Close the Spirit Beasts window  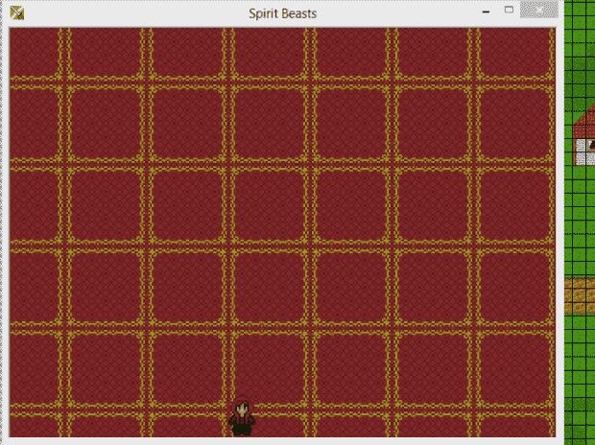[x=542, y=12]
